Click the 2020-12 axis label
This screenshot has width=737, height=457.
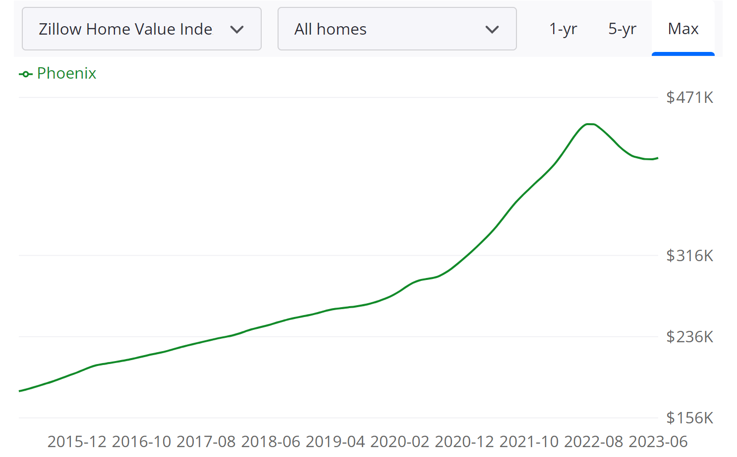[x=465, y=442]
